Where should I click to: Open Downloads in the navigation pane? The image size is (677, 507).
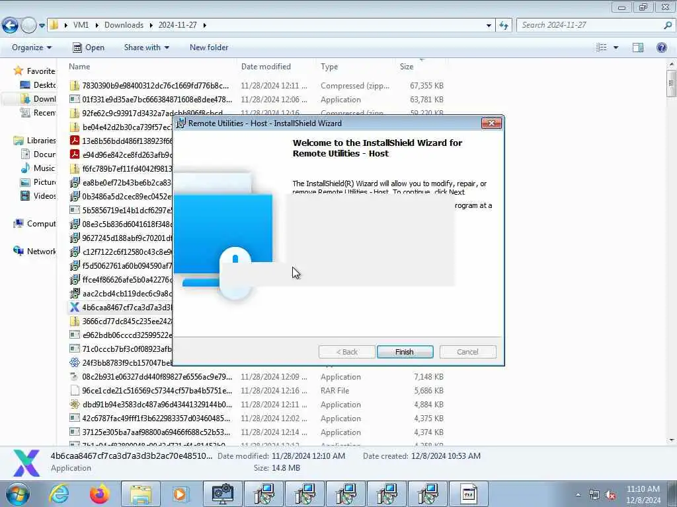tap(38, 99)
